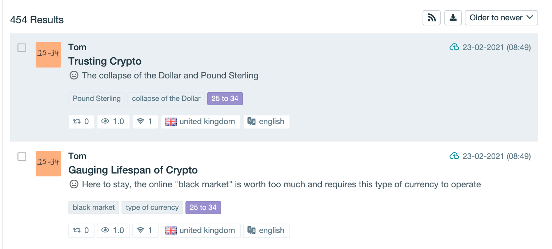Screen dimensions: 552x249
Task: Check the Gauging Lifespan of Crypto checkbox
Action: coord(22,156)
